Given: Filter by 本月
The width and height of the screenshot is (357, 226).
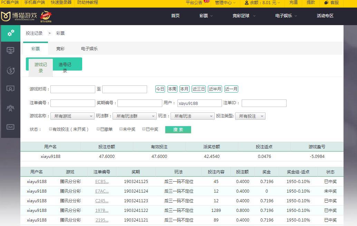Looking at the screenshot, I should (x=184, y=89).
